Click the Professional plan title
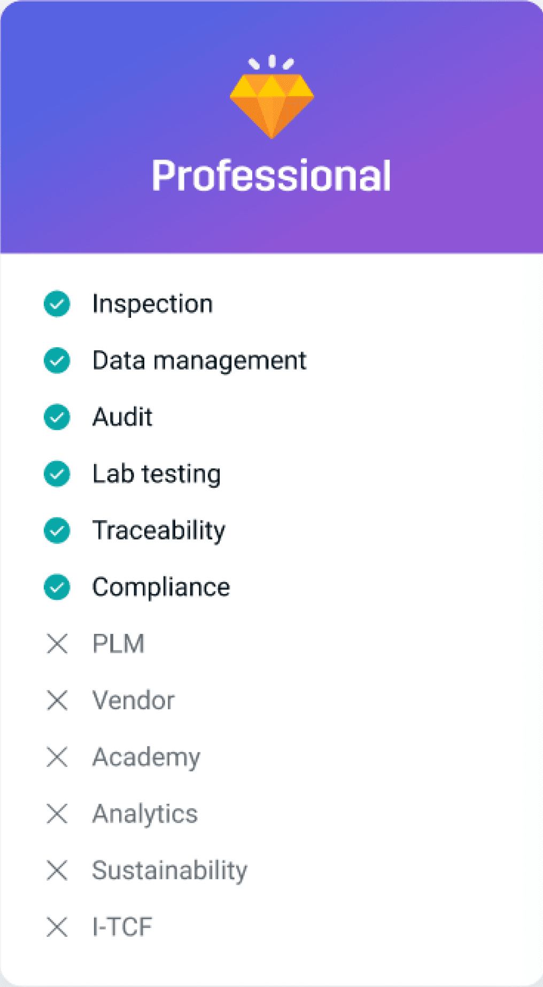The width and height of the screenshot is (543, 987). click(271, 176)
